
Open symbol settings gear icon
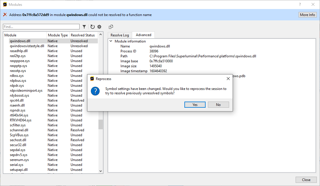(99, 27)
